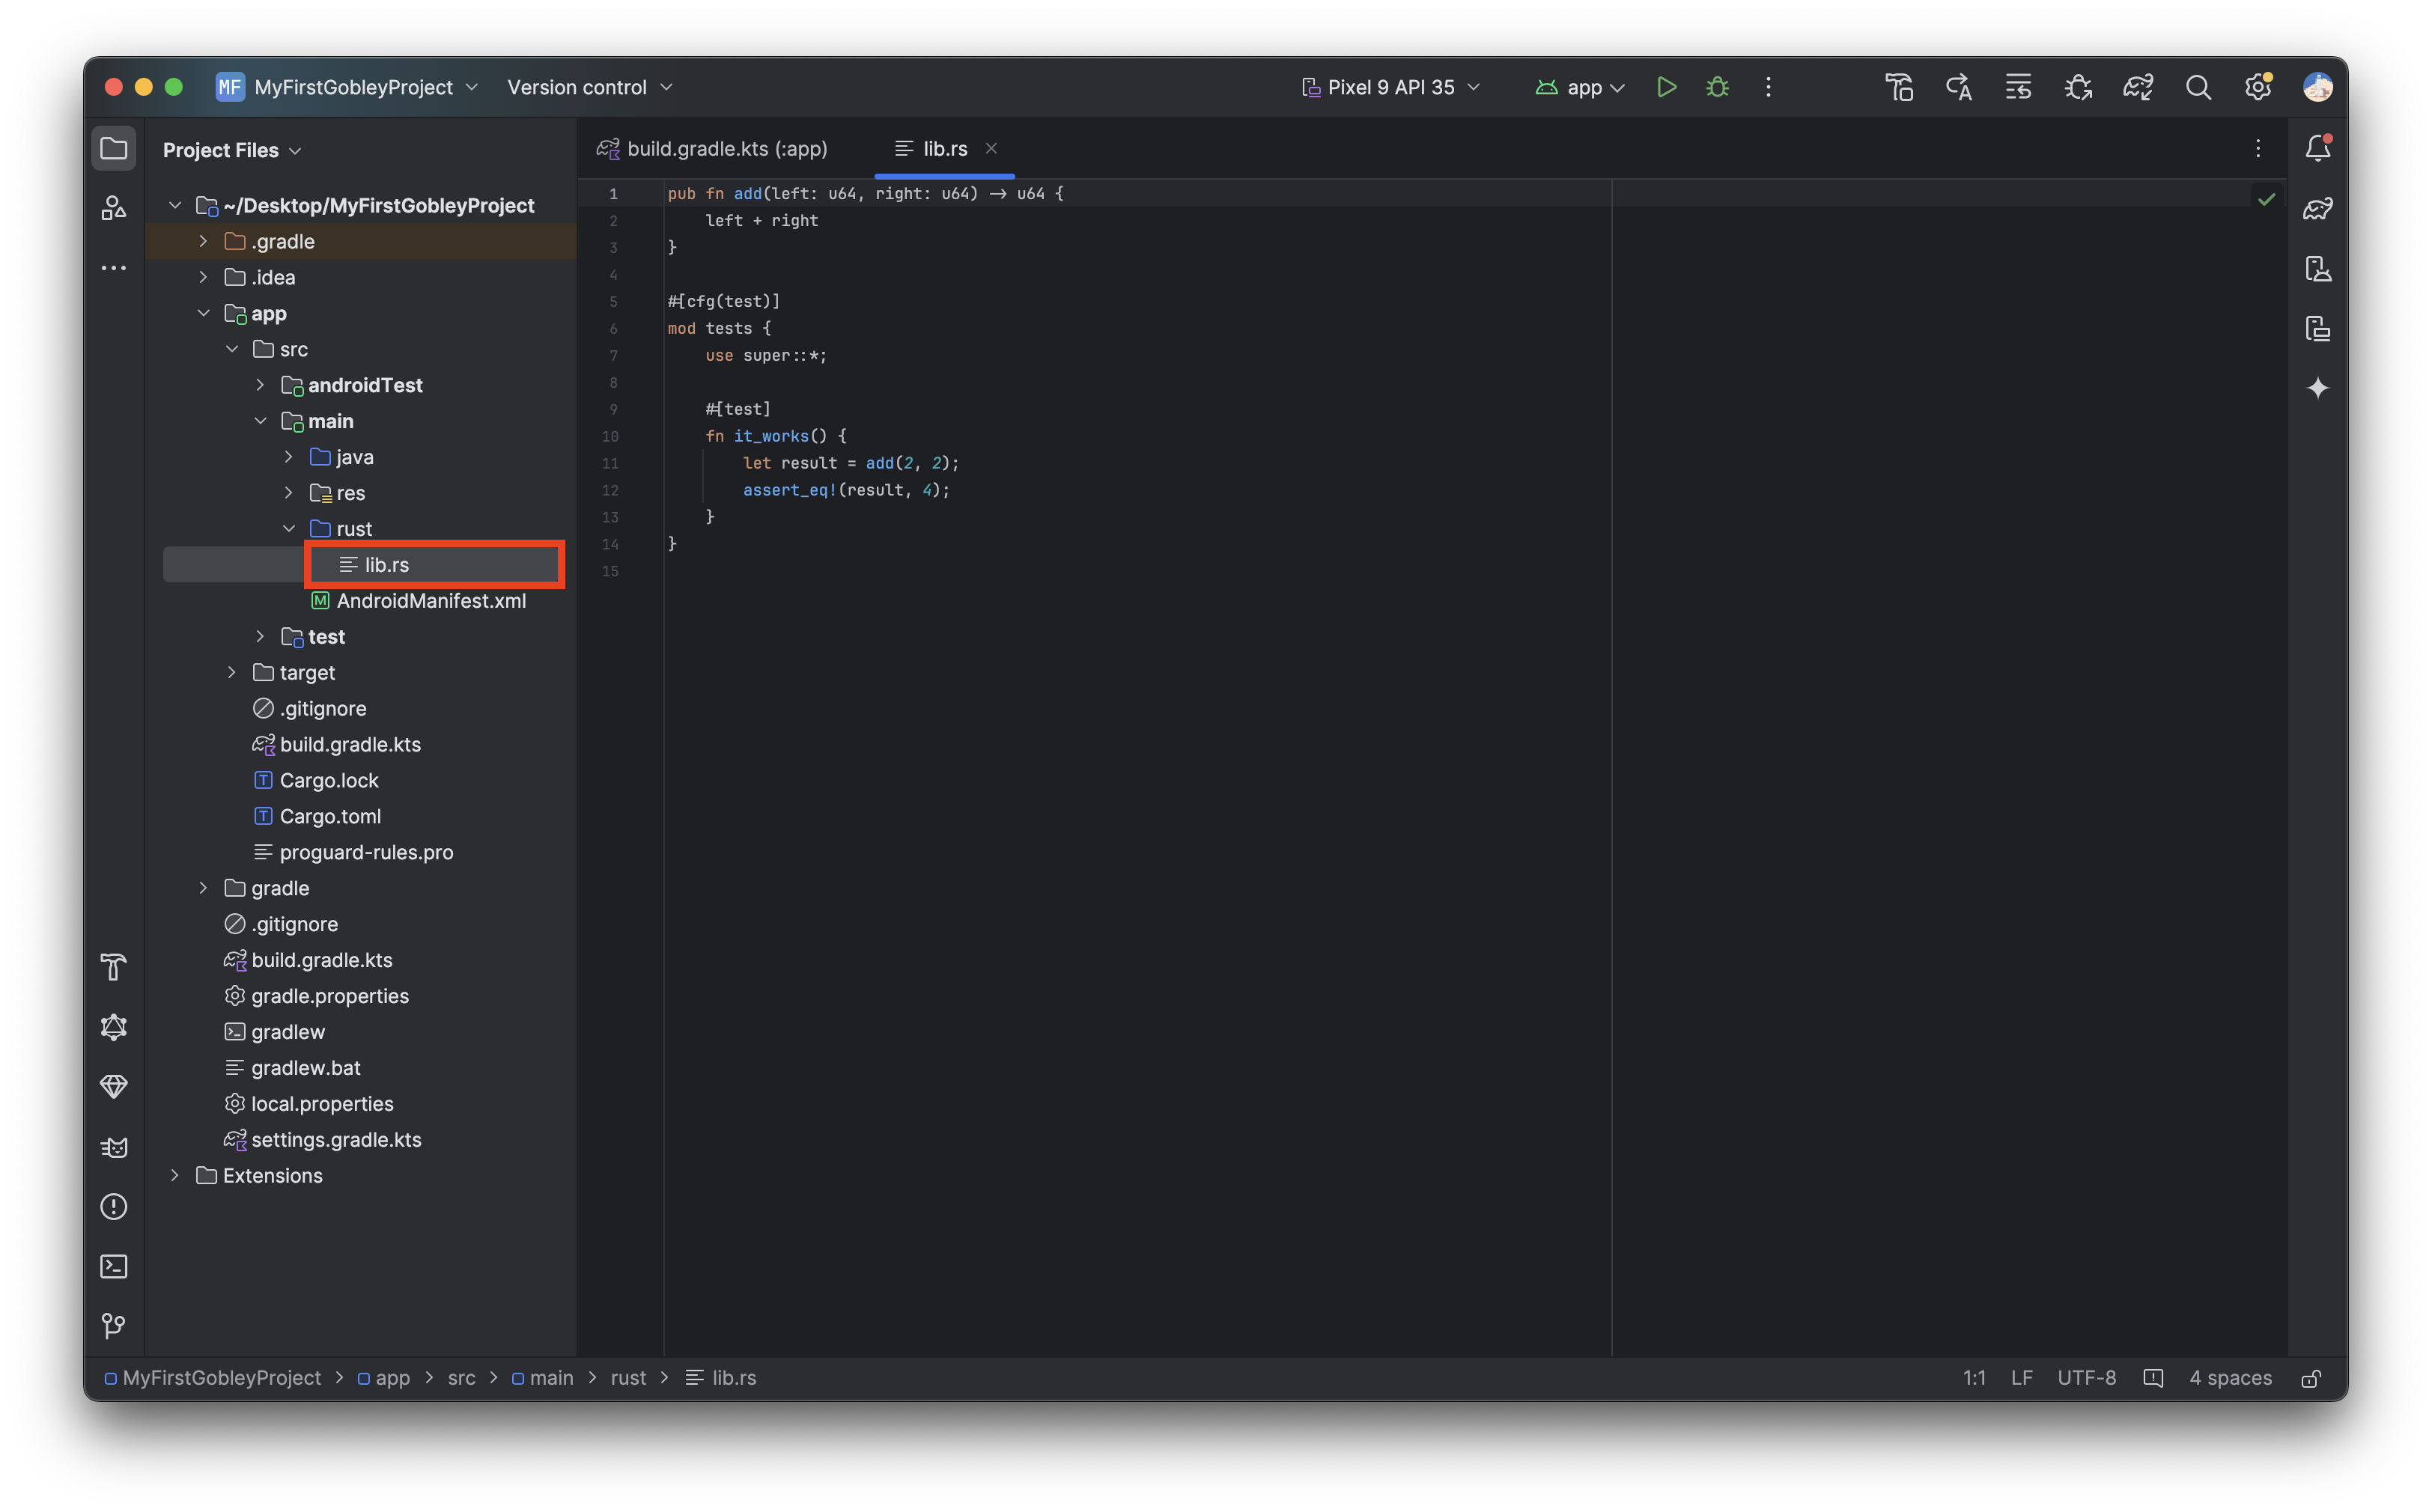Expand the Extensions node
The image size is (2432, 1512).
click(175, 1175)
